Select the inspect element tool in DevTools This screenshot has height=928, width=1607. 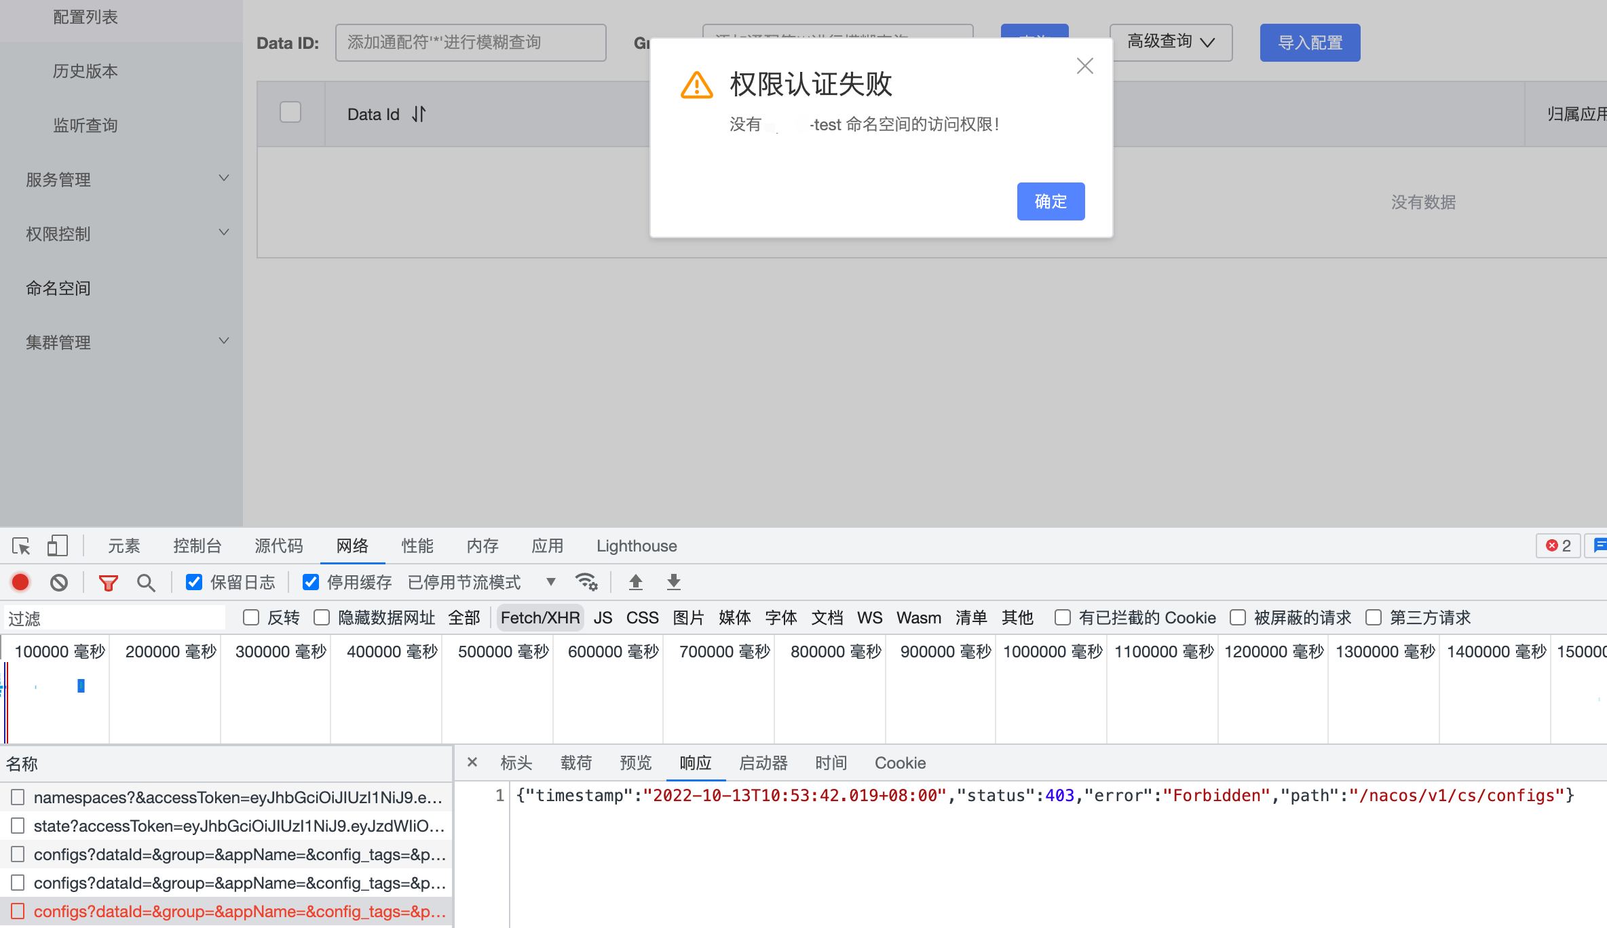click(20, 545)
